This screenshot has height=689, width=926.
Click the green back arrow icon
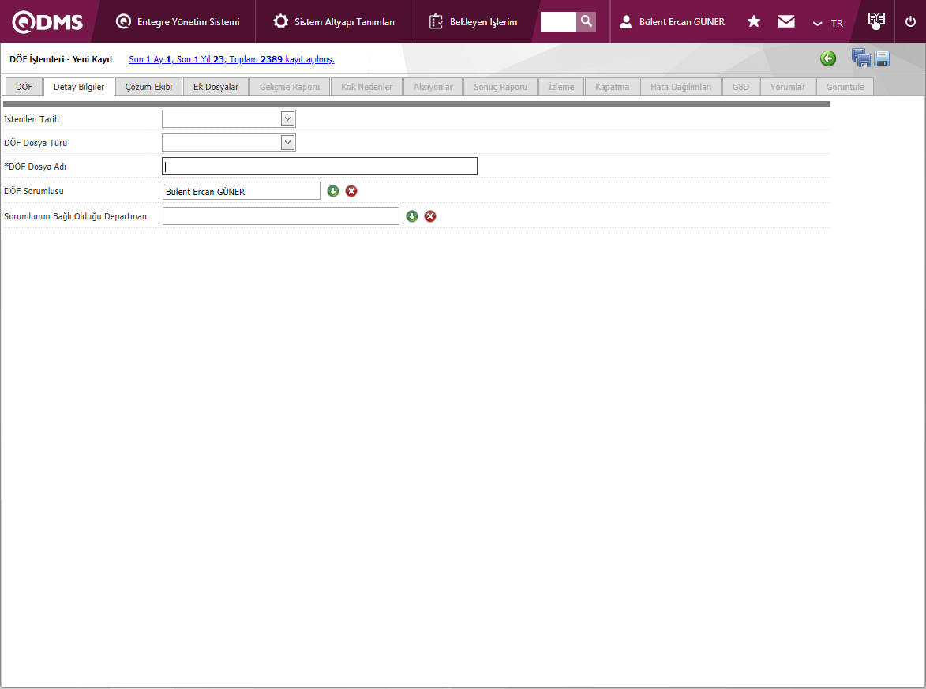tap(828, 58)
